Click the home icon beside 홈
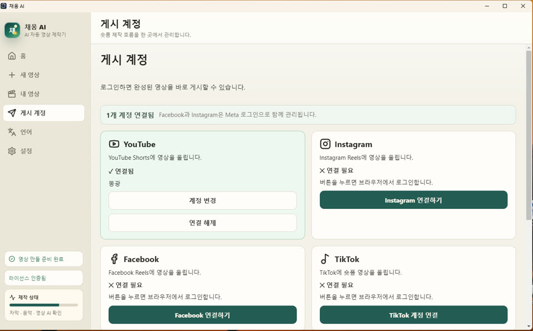The width and height of the screenshot is (533, 331). point(12,56)
